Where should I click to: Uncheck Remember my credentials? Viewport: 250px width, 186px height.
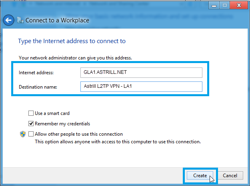[x=31, y=124]
